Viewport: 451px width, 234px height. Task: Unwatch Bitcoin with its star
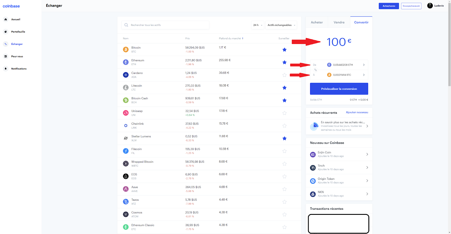coord(284,50)
